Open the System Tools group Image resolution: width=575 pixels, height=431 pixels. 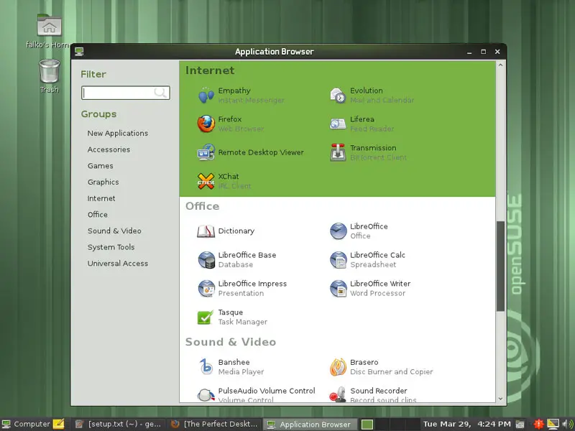(x=111, y=247)
